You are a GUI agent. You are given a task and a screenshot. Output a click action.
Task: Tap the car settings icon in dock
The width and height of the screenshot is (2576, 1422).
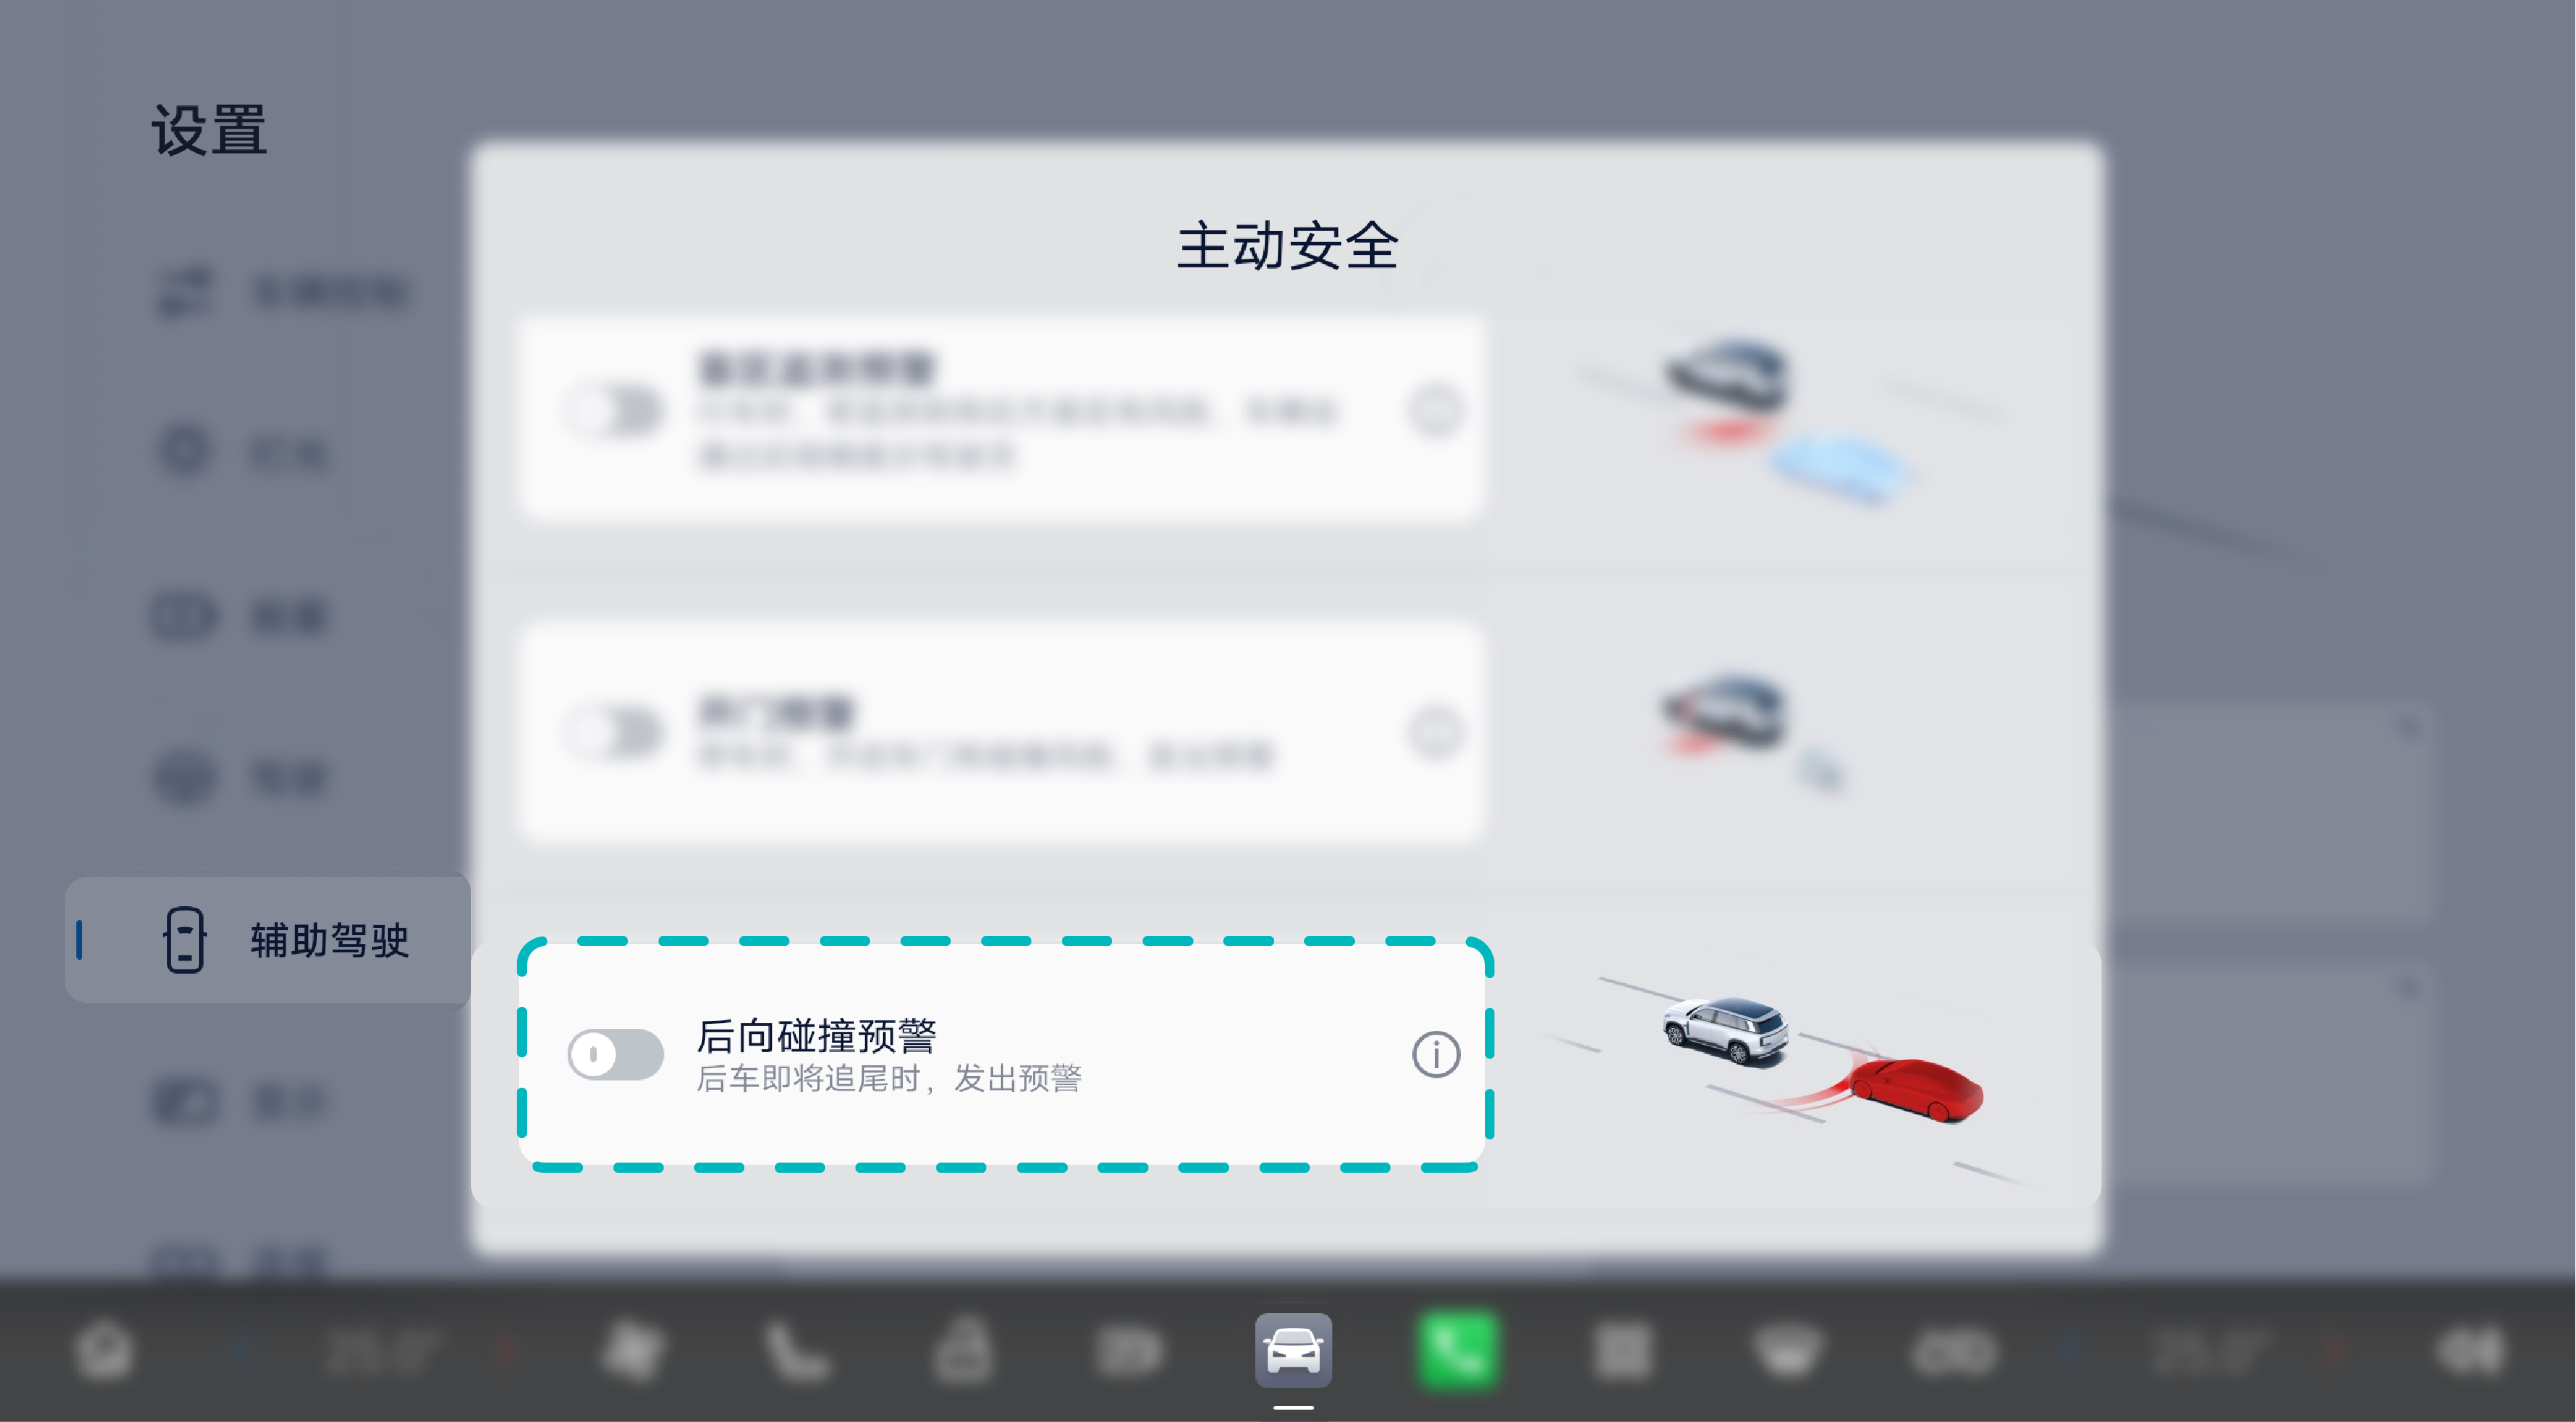click(x=1293, y=1350)
